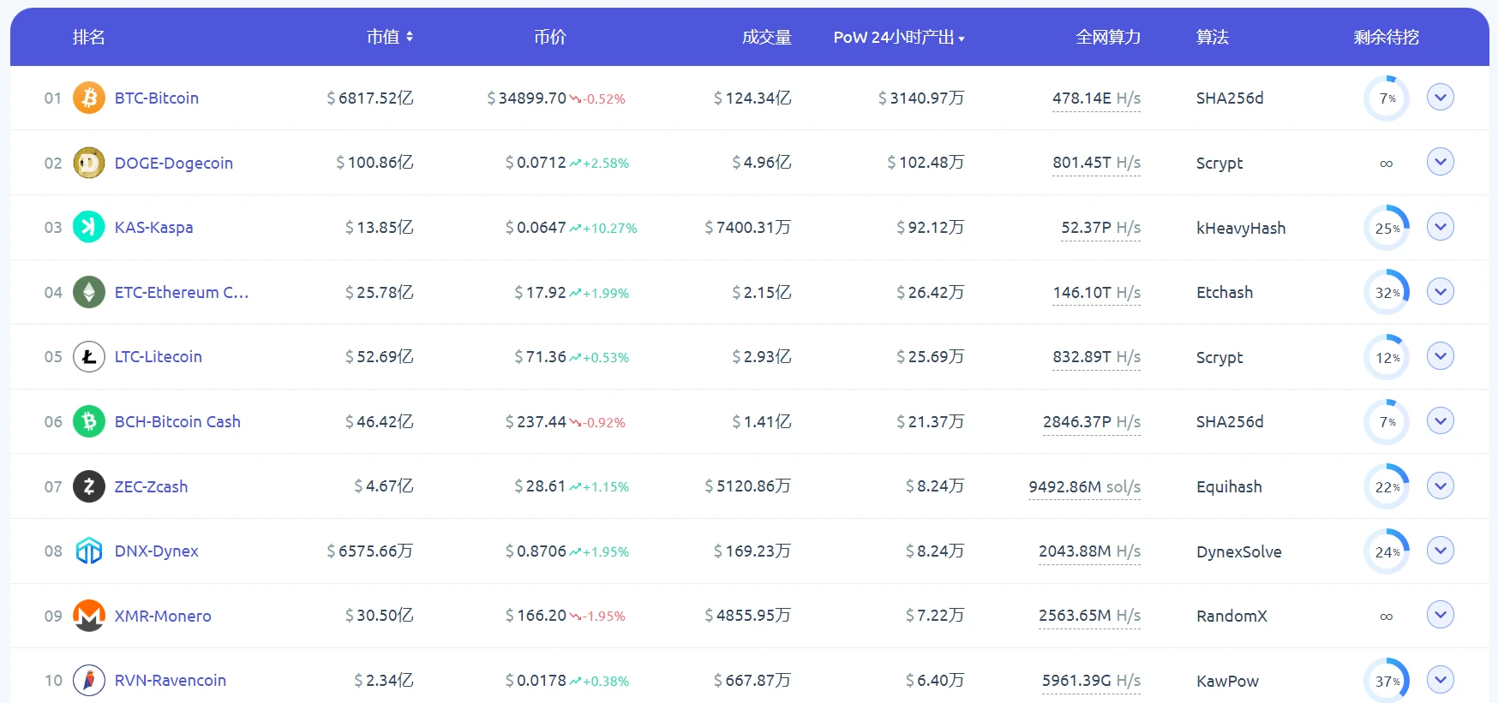Expand the BCH-Bitcoin Cash row details

pos(1441,420)
